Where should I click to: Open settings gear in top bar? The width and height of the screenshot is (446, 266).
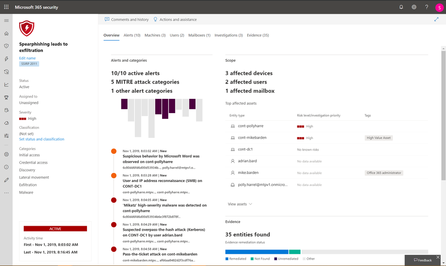(x=414, y=7)
